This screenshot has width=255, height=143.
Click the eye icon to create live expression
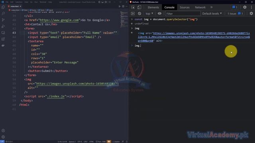click(x=159, y=14)
